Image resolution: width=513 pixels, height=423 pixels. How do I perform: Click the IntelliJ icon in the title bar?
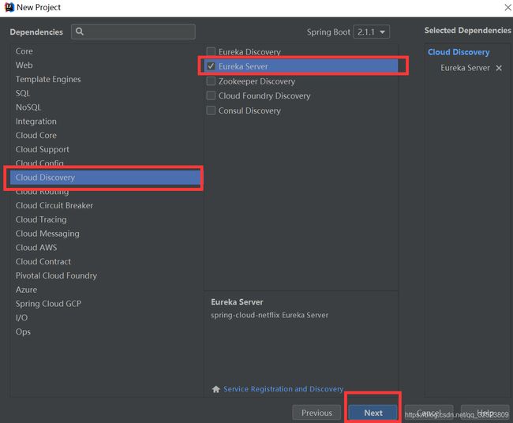(9, 7)
